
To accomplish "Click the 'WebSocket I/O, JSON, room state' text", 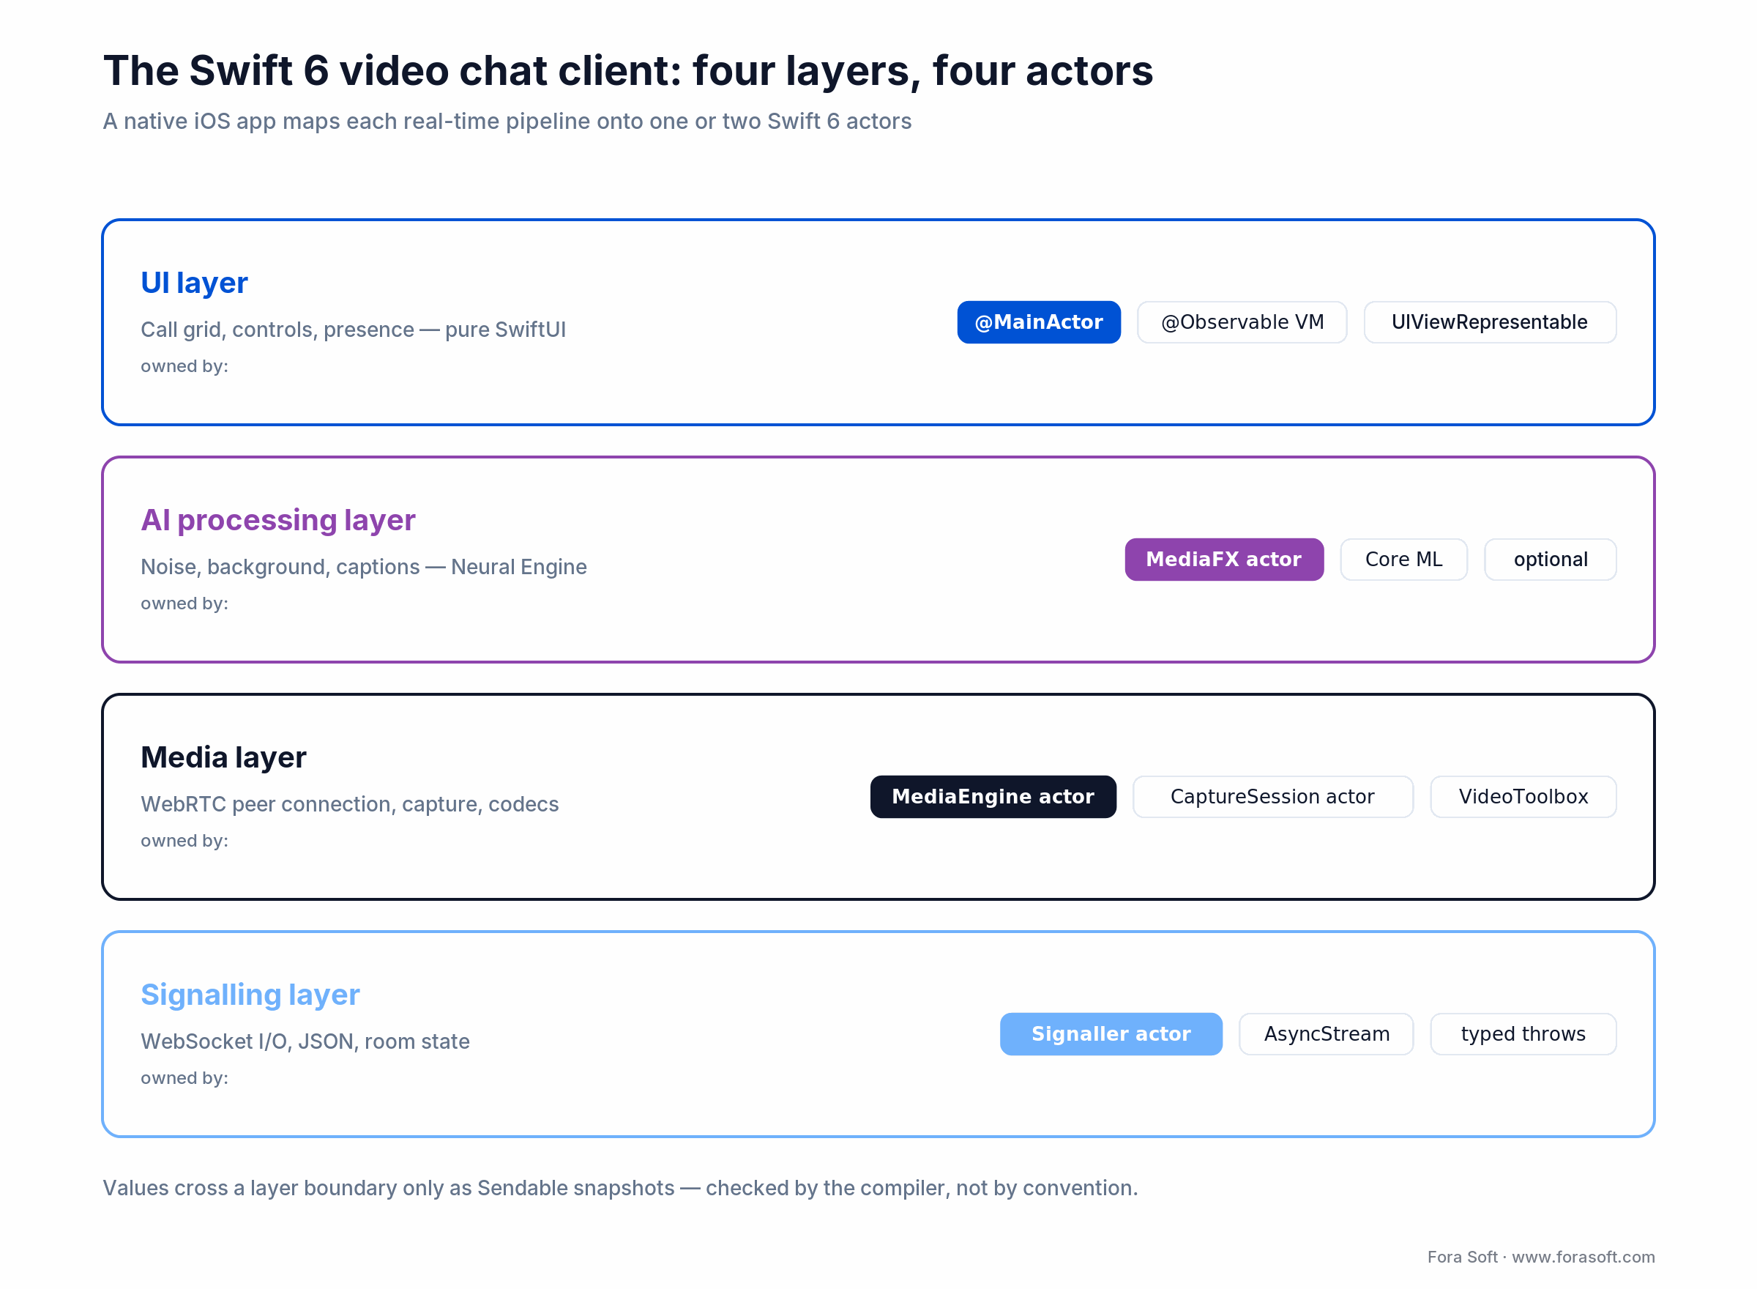I will tap(305, 1041).
